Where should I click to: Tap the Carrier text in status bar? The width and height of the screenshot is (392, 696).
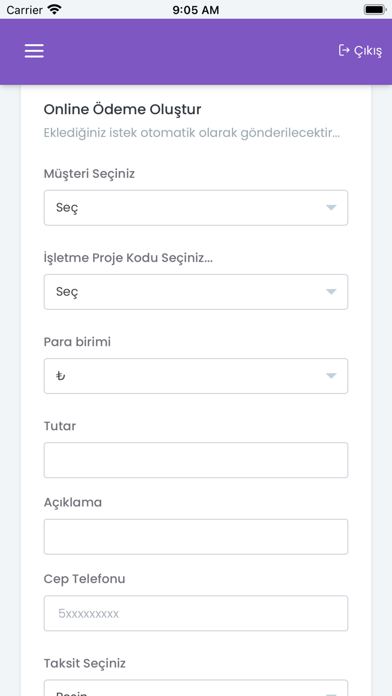coord(25,10)
